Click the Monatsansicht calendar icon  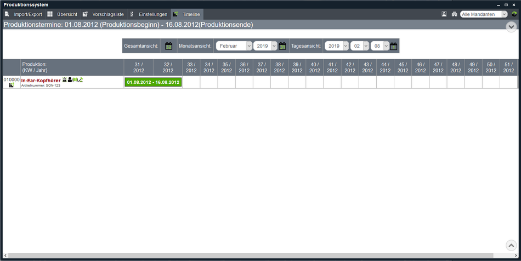coord(282,46)
